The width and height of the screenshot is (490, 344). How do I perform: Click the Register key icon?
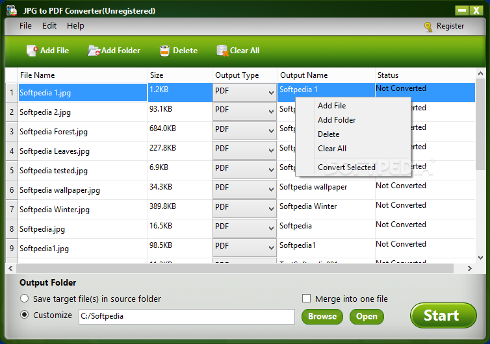click(x=428, y=27)
